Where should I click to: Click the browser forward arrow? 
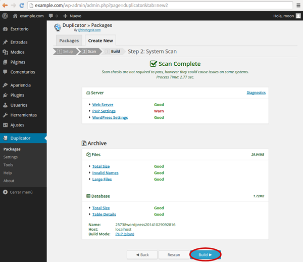(13, 6)
